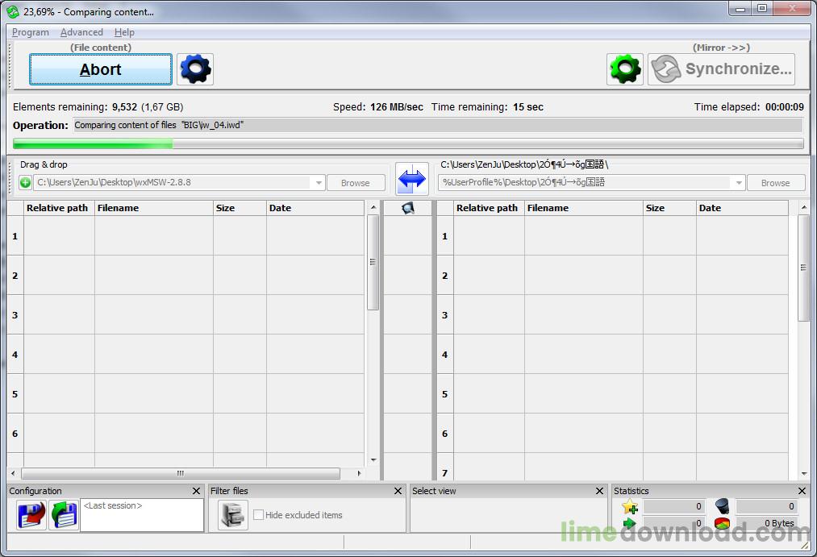This screenshot has height=557, width=817.
Task: Click the middle column category header icon
Action: pos(408,208)
